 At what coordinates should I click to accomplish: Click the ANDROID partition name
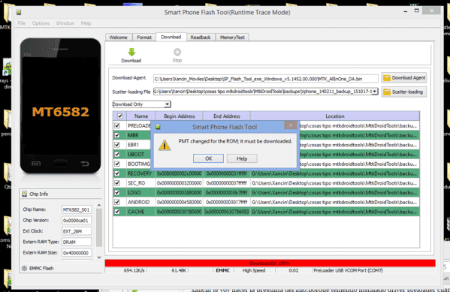(139, 202)
